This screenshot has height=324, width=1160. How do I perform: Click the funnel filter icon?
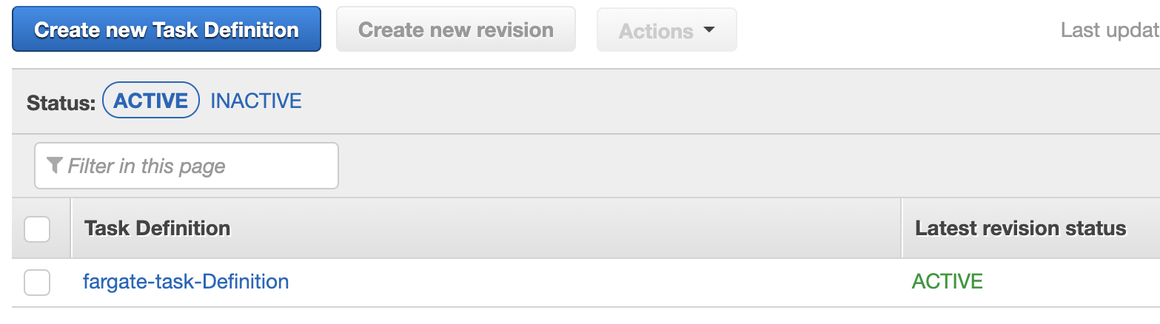click(x=54, y=165)
